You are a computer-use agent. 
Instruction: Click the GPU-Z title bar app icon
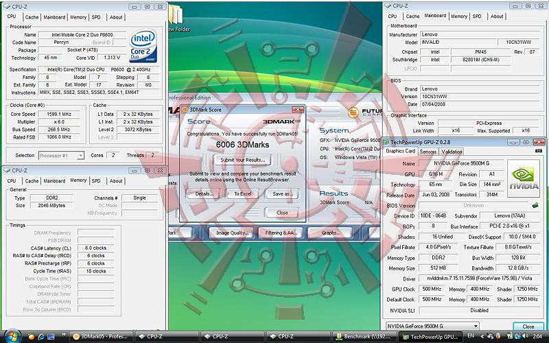click(x=386, y=142)
